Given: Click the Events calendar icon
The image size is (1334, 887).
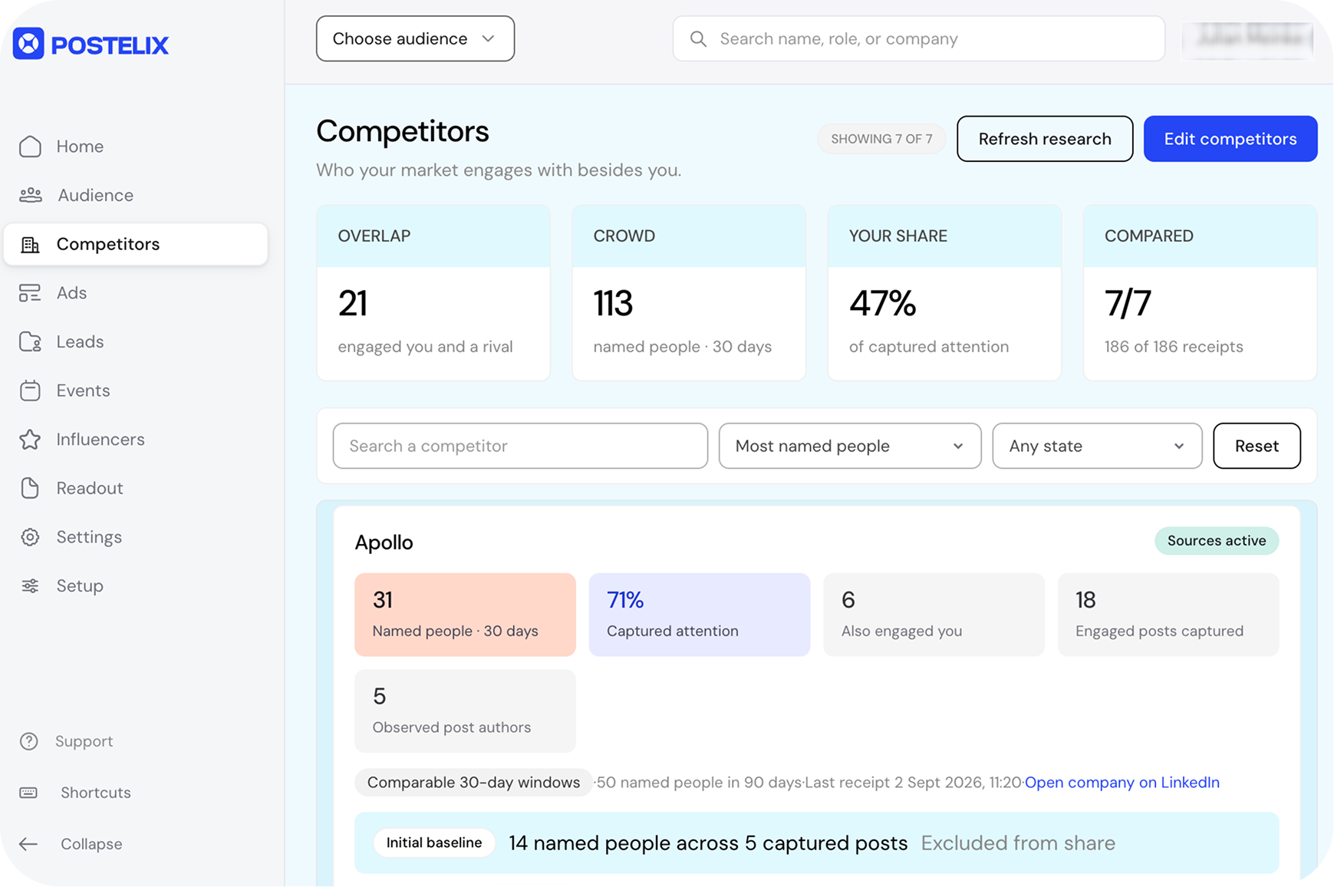Looking at the screenshot, I should [x=30, y=391].
